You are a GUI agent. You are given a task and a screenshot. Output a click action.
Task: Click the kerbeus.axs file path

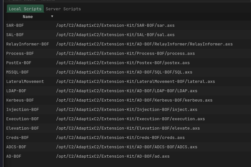tap(134, 100)
